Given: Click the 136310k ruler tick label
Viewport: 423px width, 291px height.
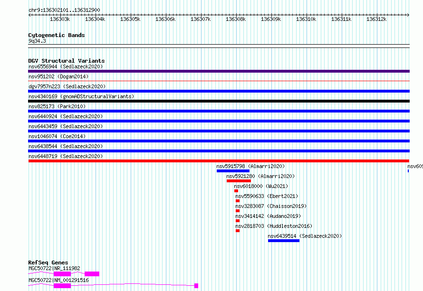Looking at the screenshot, I should click(x=306, y=19).
